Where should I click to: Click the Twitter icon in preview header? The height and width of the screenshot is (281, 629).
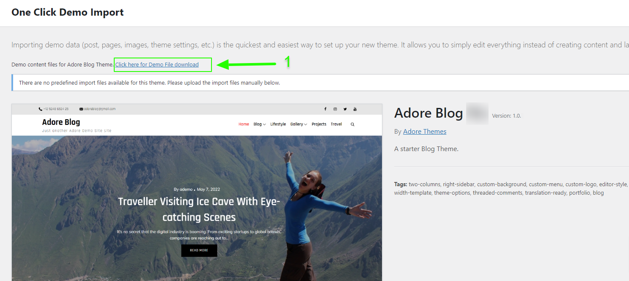pos(345,109)
